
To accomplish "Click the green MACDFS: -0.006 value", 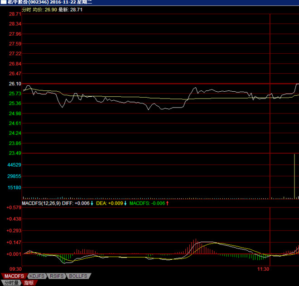I will [147, 203].
